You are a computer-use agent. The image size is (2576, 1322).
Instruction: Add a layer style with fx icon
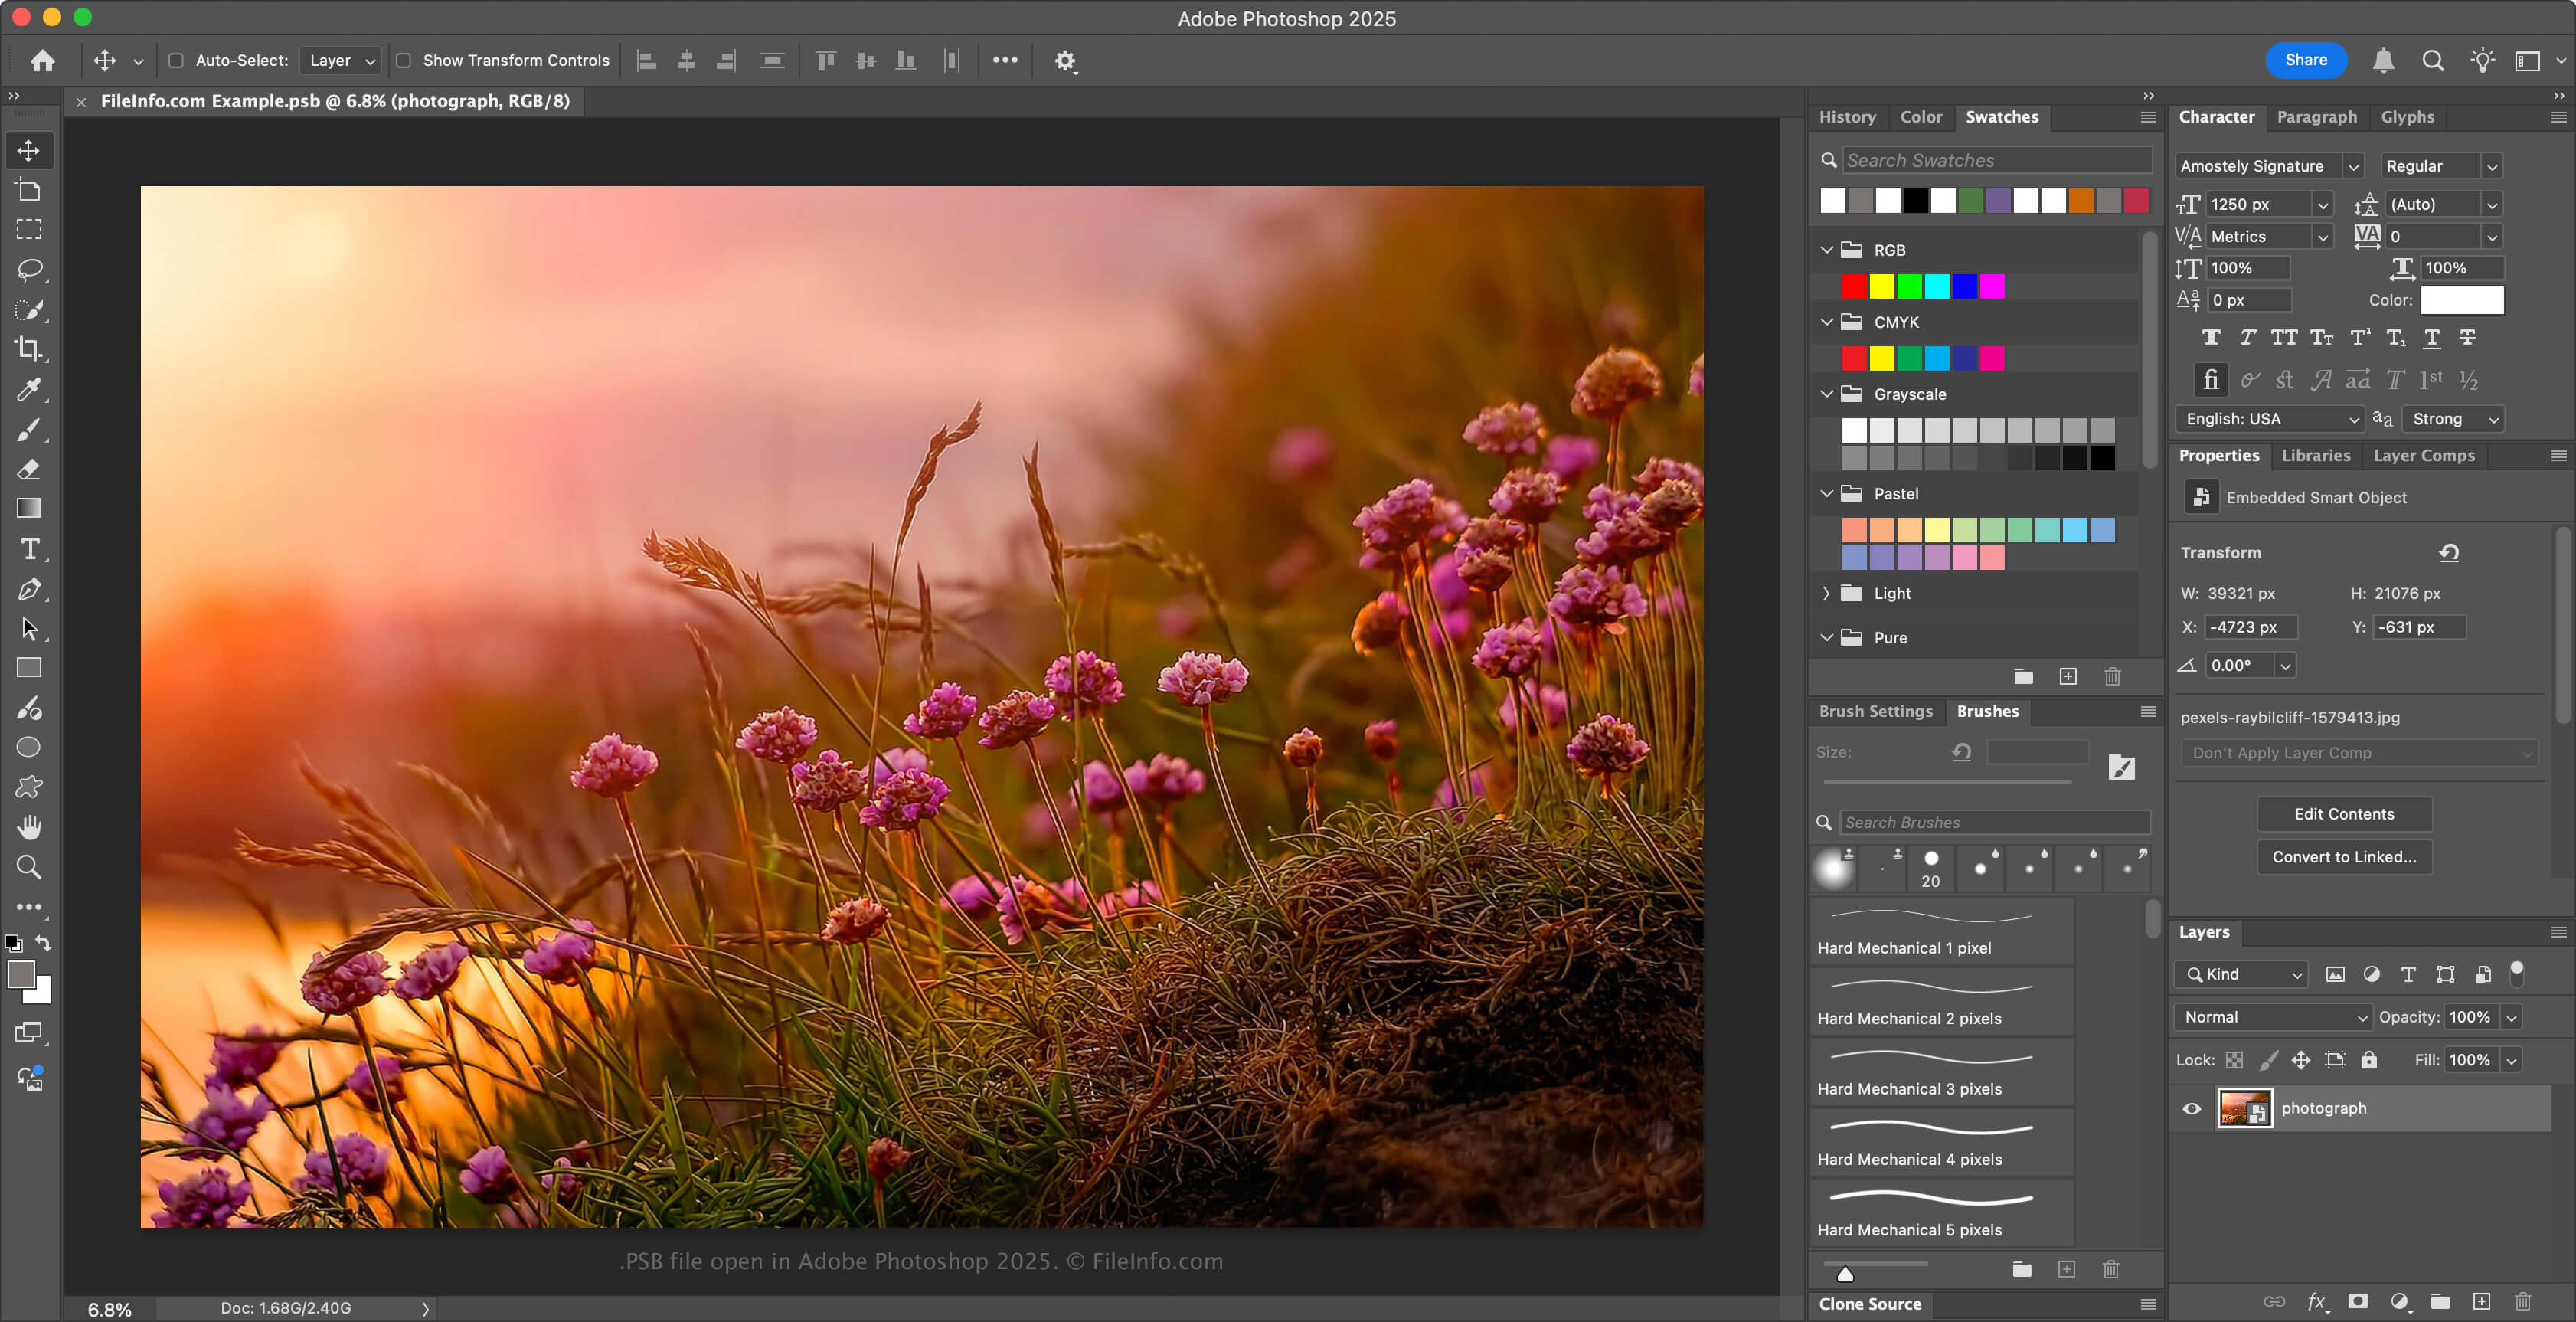tap(2316, 1301)
